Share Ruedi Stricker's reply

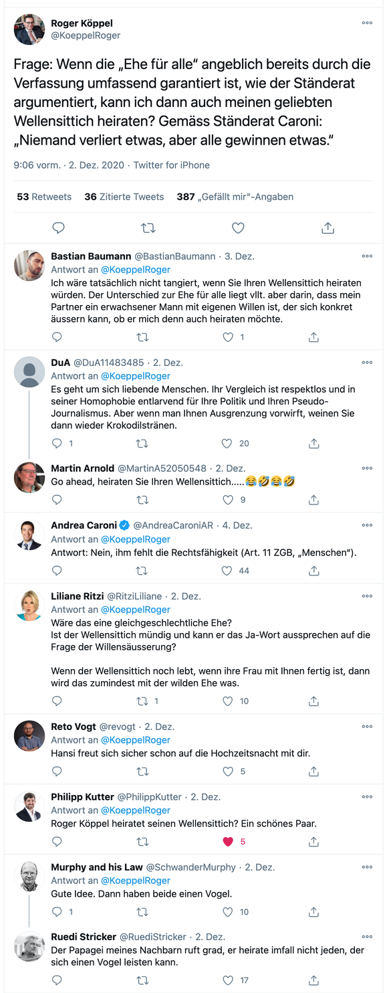click(x=313, y=980)
